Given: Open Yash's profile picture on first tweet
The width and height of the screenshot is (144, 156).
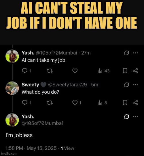Looking at the screenshot, I should point(12,56).
